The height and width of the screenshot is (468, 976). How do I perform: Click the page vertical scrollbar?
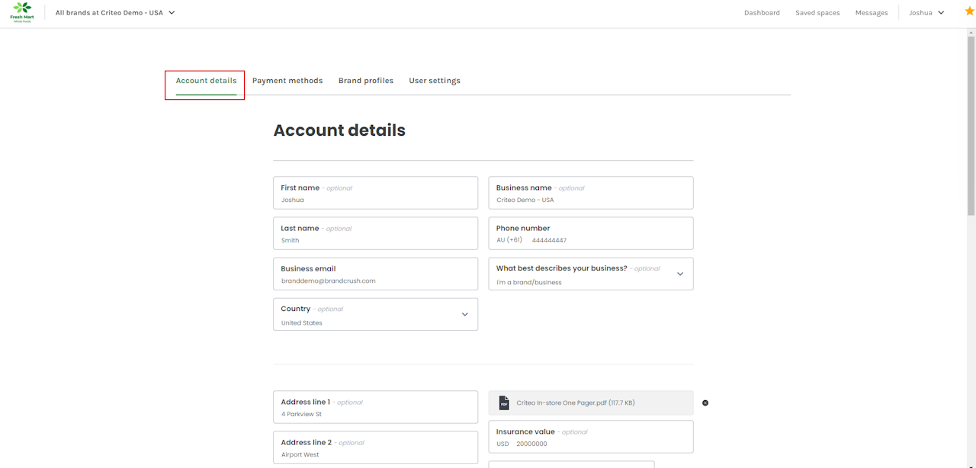coord(971,122)
